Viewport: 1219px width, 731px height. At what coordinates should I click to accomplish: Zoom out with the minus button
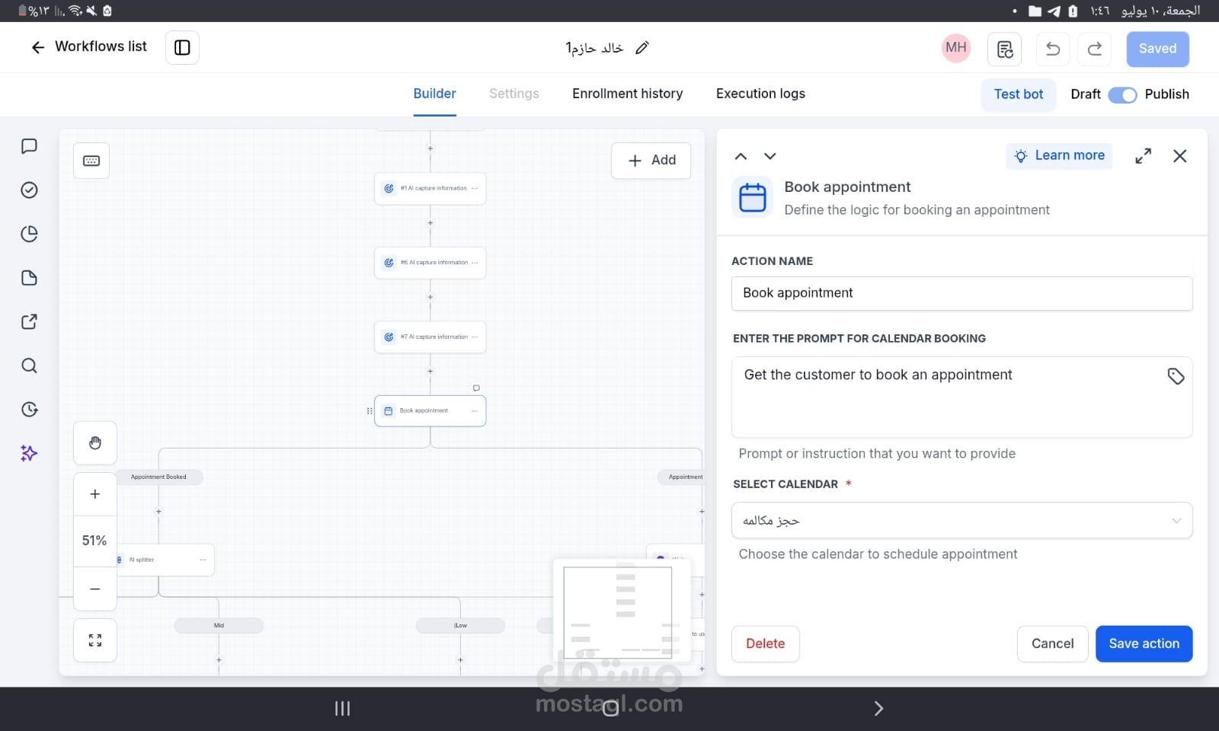pos(95,589)
